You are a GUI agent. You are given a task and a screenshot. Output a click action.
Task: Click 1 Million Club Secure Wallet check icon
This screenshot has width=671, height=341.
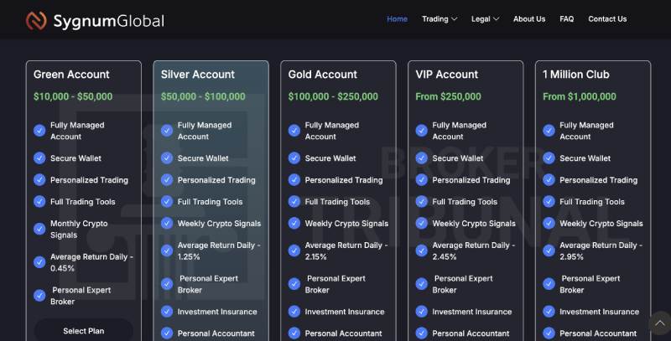tap(549, 158)
